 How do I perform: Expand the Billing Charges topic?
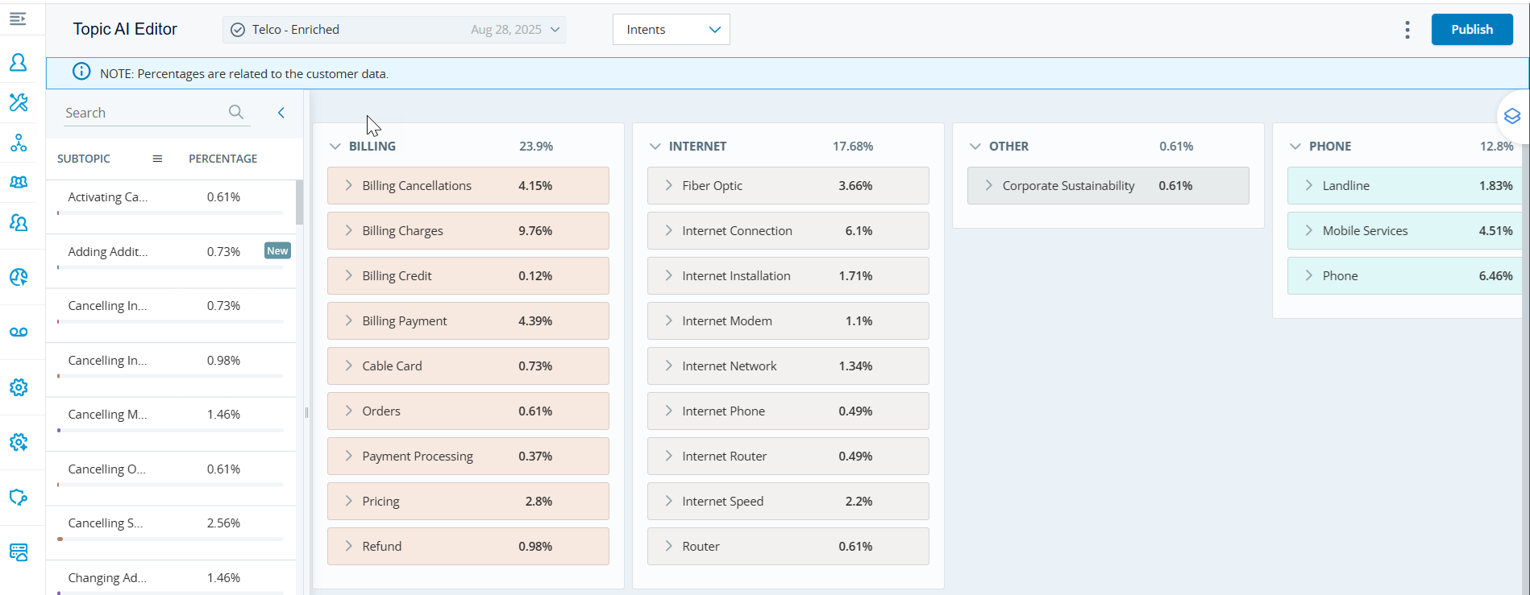tap(348, 230)
